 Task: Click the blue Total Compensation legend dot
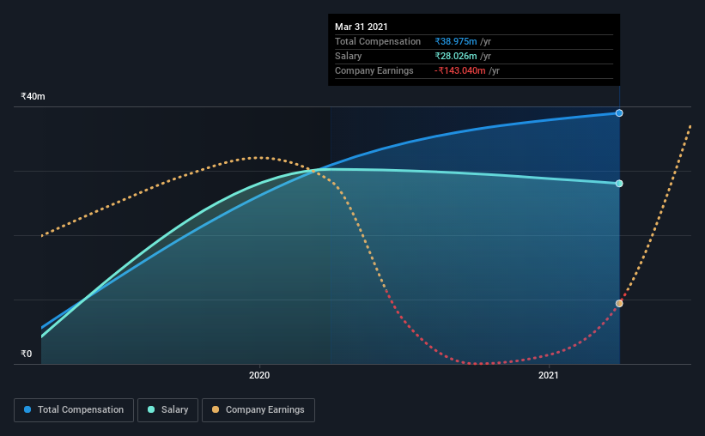(x=27, y=409)
